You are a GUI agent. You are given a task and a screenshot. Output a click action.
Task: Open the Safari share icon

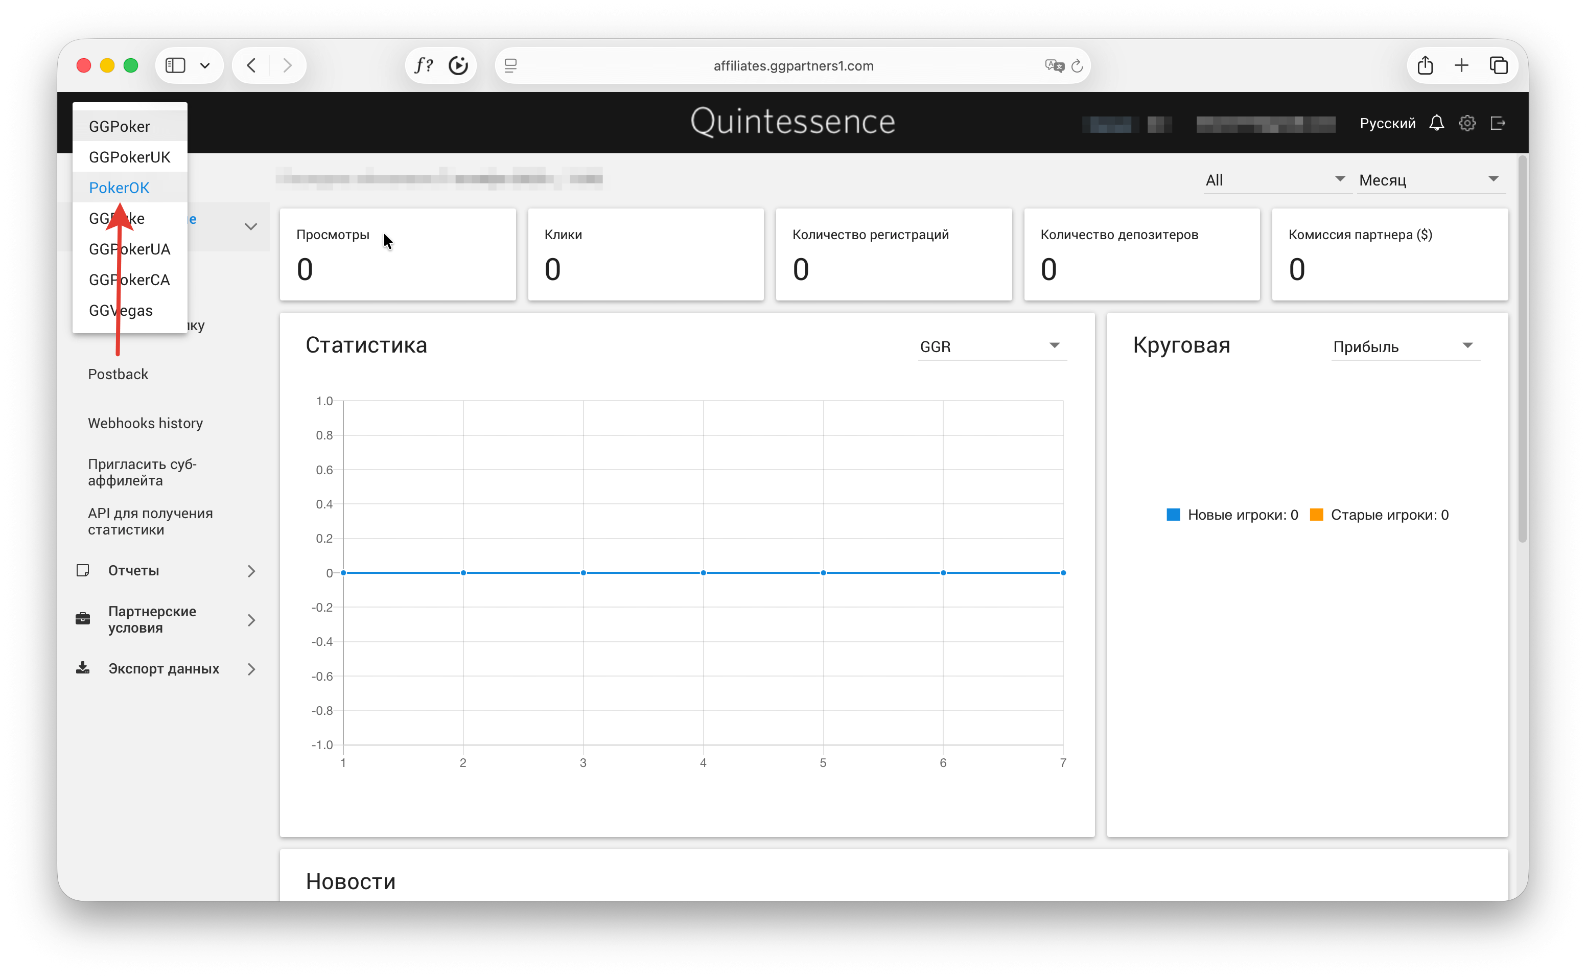pyautogui.click(x=1425, y=65)
